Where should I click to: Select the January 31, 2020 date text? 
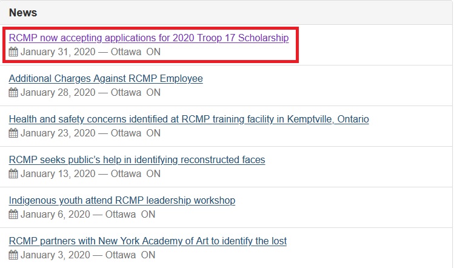tap(58, 52)
